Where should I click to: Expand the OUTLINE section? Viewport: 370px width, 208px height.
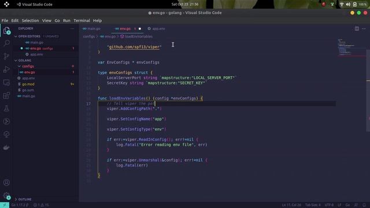pyautogui.click(x=45, y=199)
